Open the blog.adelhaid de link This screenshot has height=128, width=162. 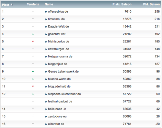[x=59, y=87]
